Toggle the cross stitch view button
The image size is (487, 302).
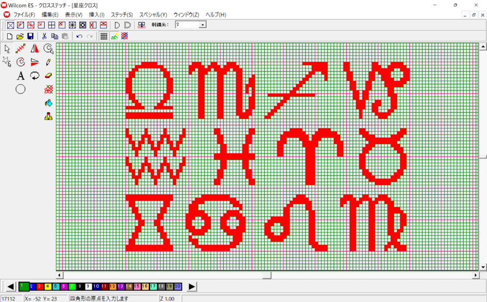click(124, 36)
